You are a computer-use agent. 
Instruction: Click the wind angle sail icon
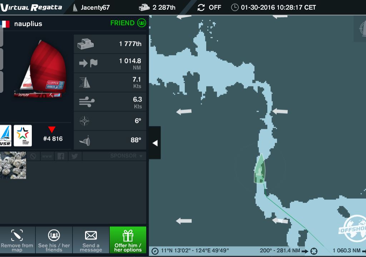point(85,140)
